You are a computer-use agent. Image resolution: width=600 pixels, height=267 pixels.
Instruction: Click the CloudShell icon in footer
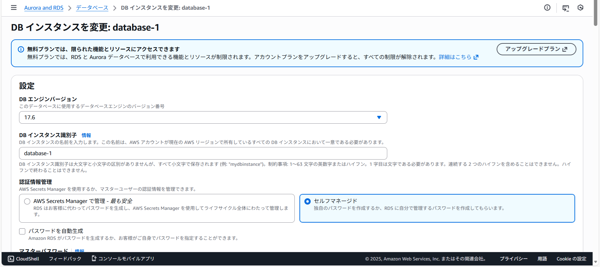pyautogui.click(x=11, y=259)
